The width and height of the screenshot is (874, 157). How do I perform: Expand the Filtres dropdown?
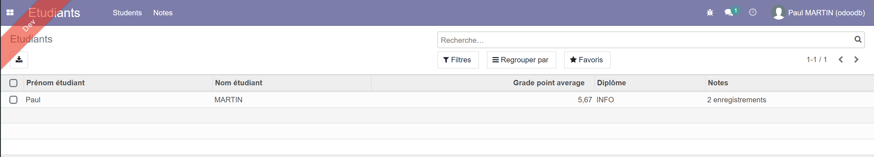[x=458, y=60]
